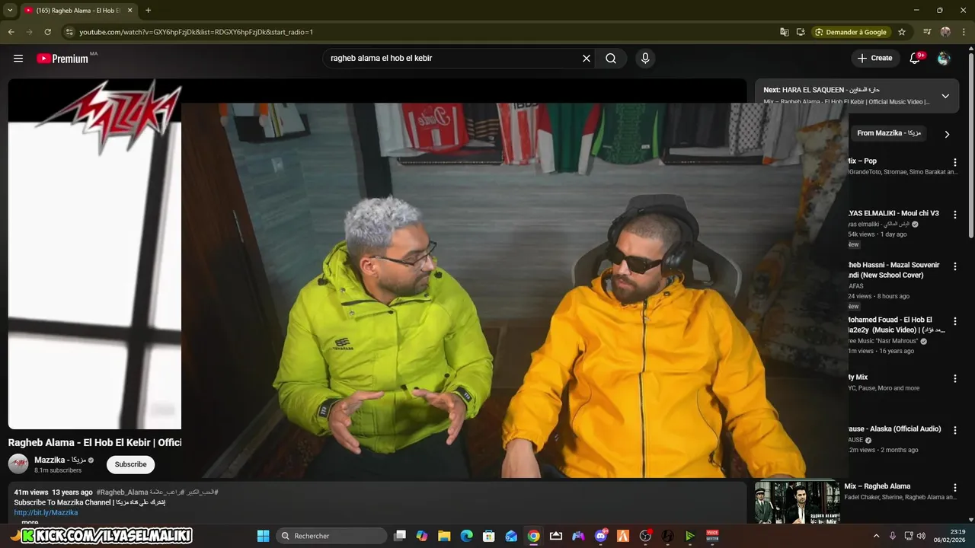Viewport: 975px width, 548px height.
Task: Open a new browser tab
Action: pos(148,11)
